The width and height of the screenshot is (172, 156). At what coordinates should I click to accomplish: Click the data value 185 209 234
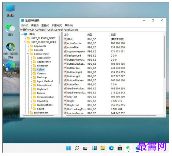coord(118,89)
